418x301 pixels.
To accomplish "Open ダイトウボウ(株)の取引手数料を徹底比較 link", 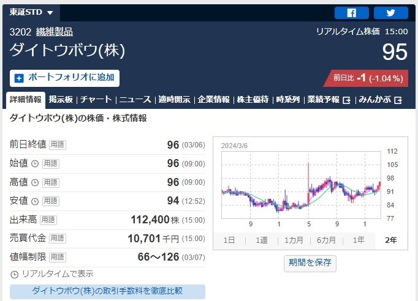I will 107,291.
